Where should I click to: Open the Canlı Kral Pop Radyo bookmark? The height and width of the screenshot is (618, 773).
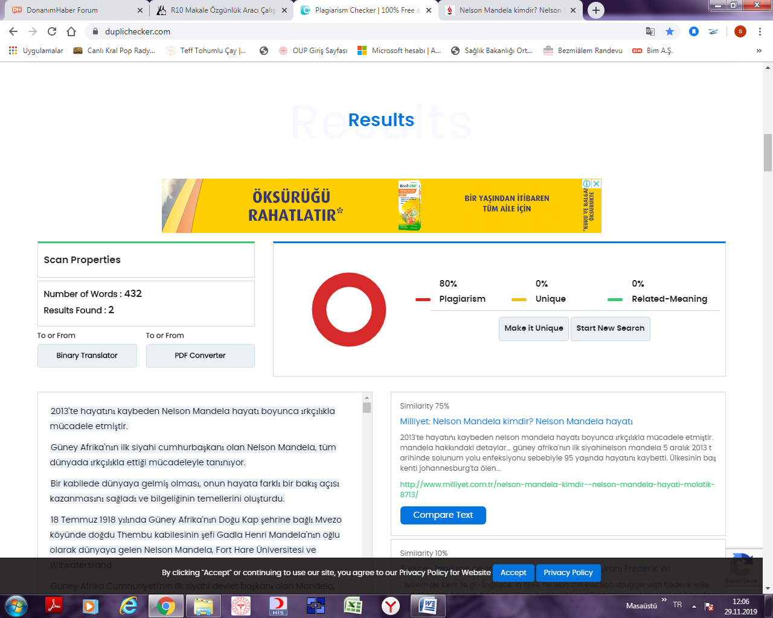pos(114,51)
